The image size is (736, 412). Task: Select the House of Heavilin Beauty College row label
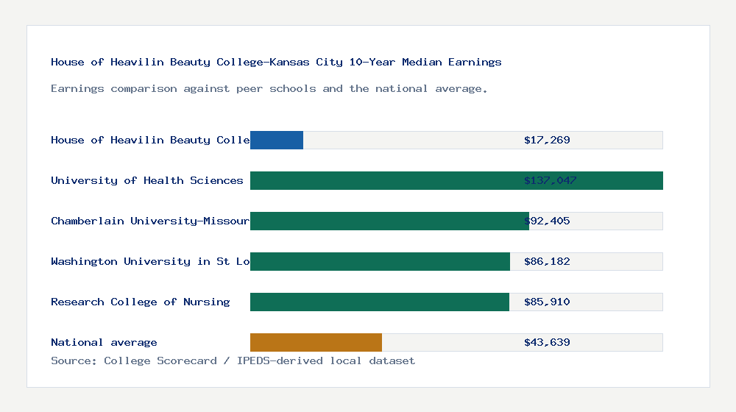point(150,140)
